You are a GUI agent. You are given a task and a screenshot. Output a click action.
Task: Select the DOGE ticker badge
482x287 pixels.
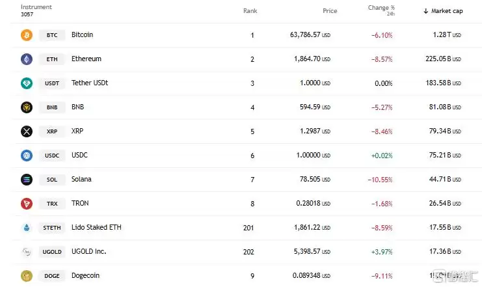52,276
